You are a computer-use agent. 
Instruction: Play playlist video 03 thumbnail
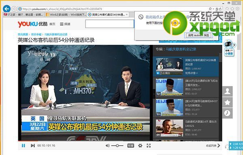(x=169, y=108)
